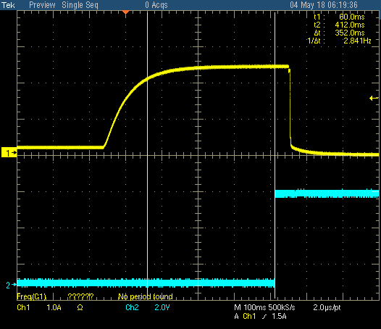This screenshot has height=329, width=381.
Task: Click the No period found message
Action: 146,296
